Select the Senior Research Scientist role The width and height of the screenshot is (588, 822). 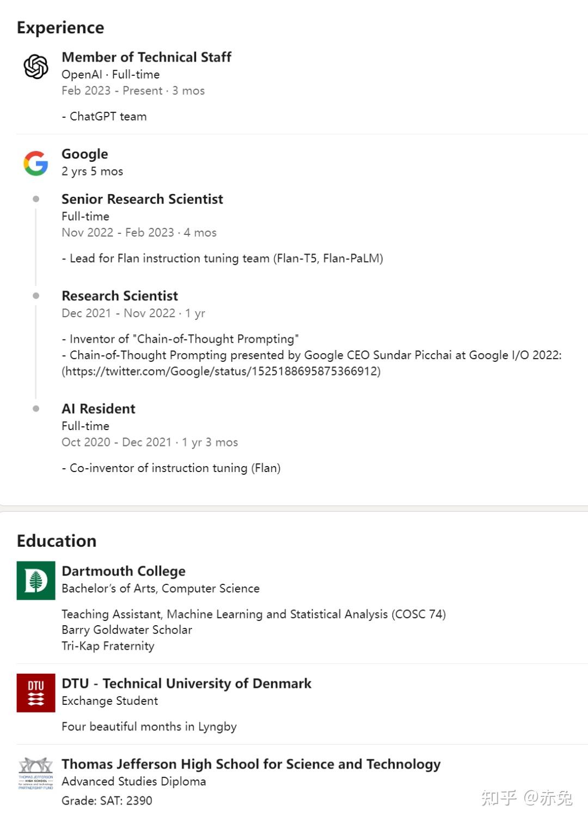pos(142,200)
